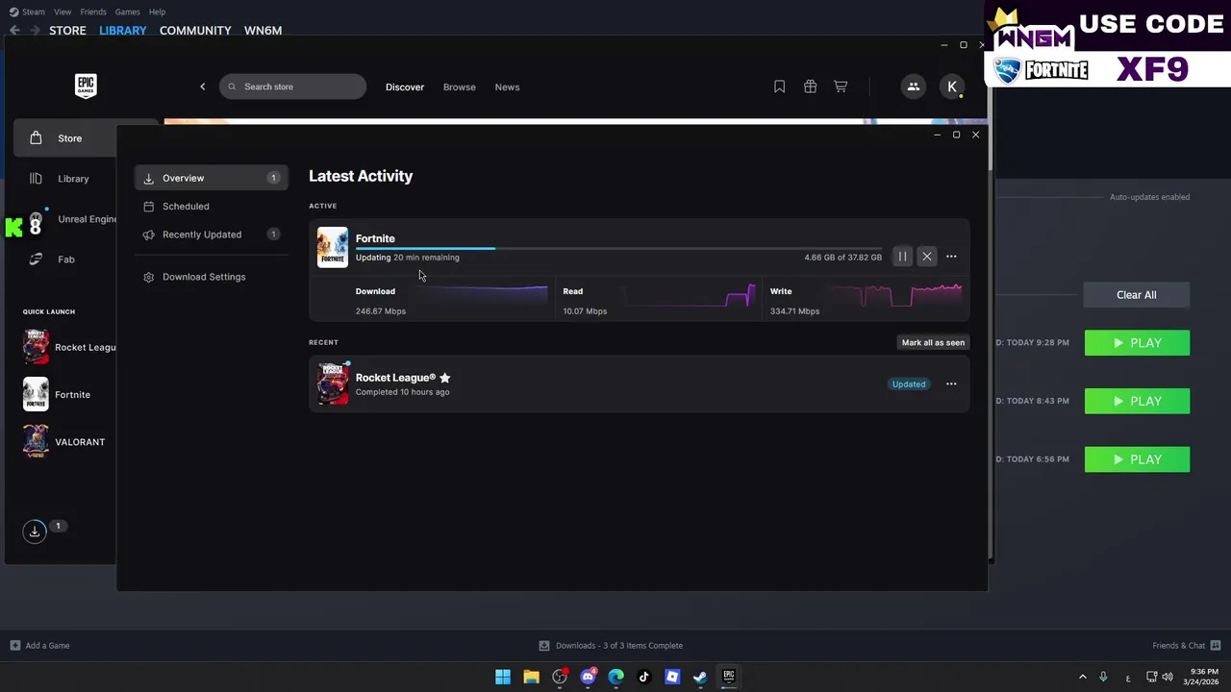Viewport: 1231px width, 692px height.
Task: Click the downloads circle icon in the sidebar
Action: (35, 531)
